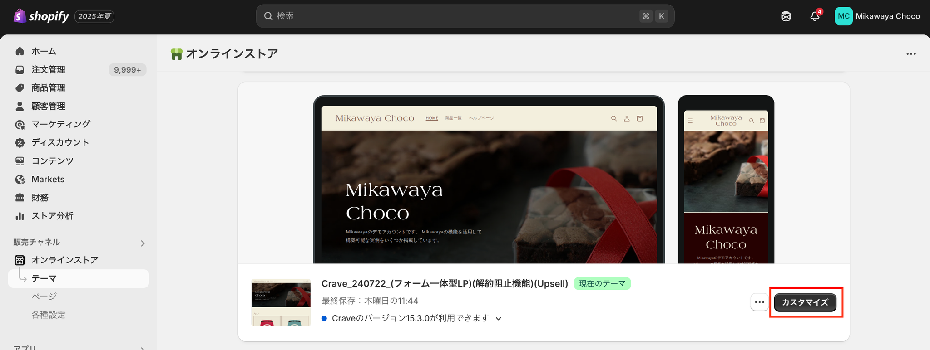This screenshot has width=930, height=350.
Task: Click the target icon beside マーケティング
Action: click(x=20, y=125)
